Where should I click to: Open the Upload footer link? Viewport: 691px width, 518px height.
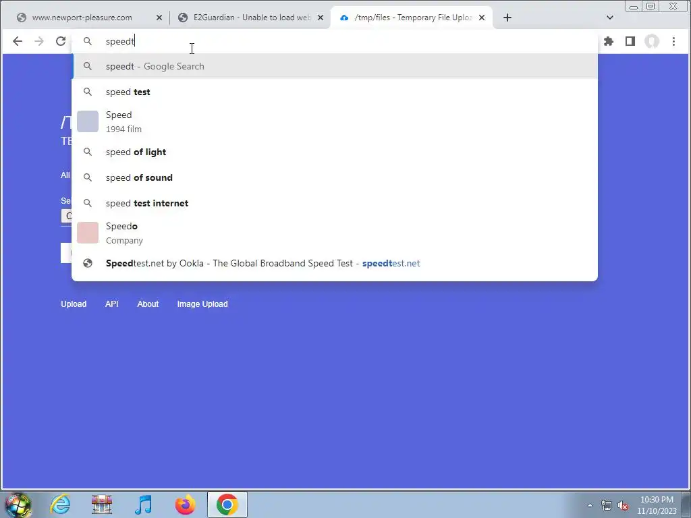click(x=74, y=304)
